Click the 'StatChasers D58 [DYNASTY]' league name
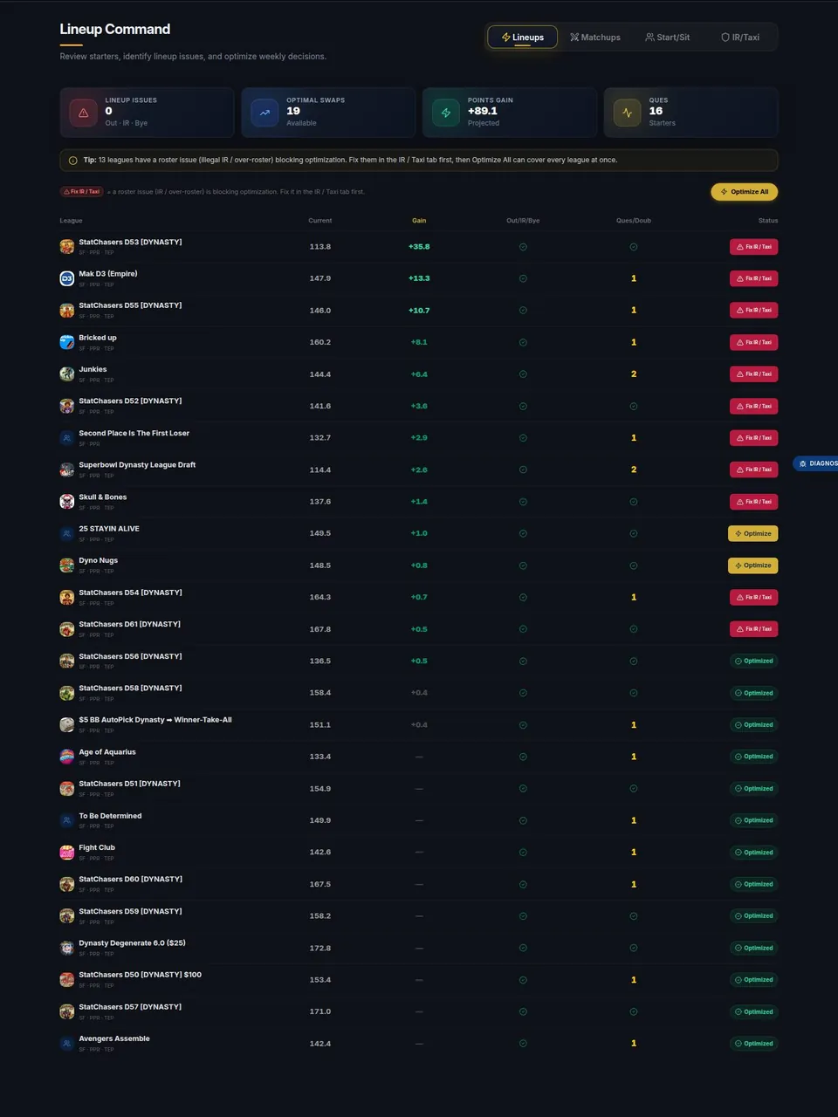 pos(130,689)
